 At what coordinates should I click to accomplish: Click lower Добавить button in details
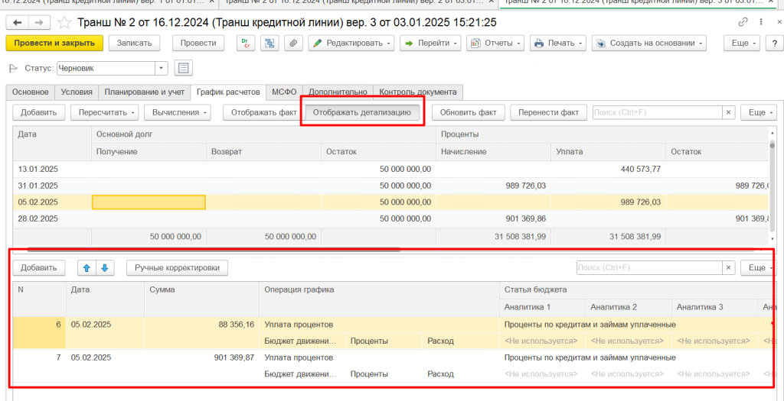(38, 268)
